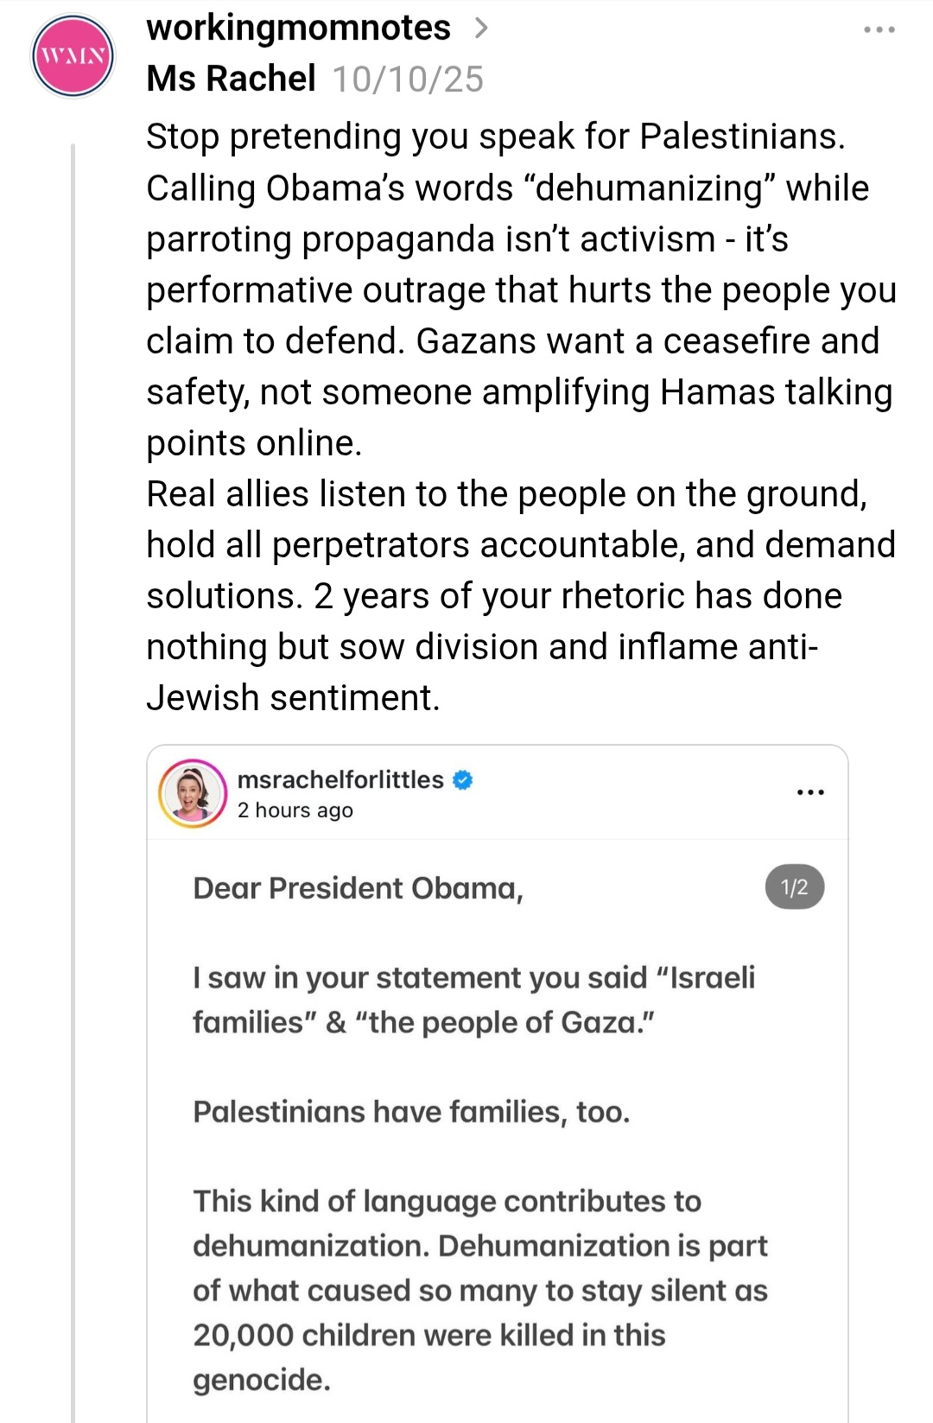Open the workingmomnotes username link
The image size is (933, 1423).
tap(298, 28)
